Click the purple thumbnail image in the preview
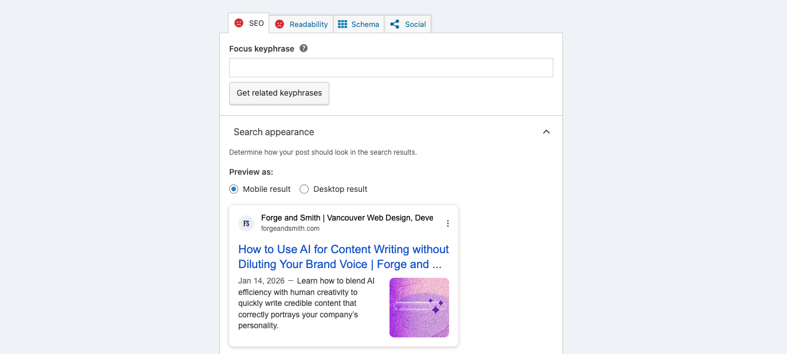 (x=419, y=308)
